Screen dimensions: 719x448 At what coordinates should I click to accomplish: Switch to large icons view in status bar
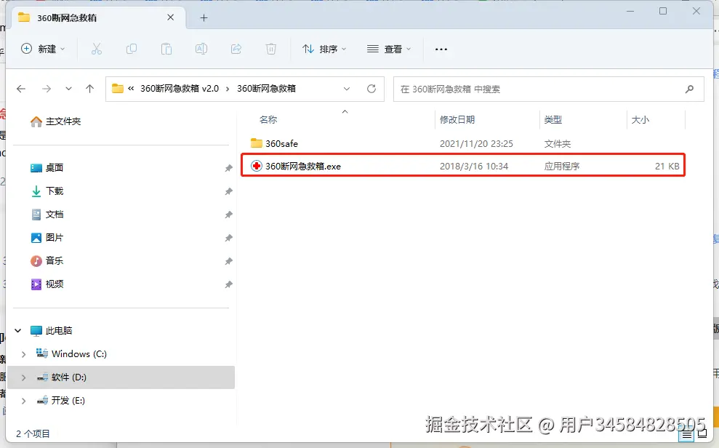click(702, 433)
